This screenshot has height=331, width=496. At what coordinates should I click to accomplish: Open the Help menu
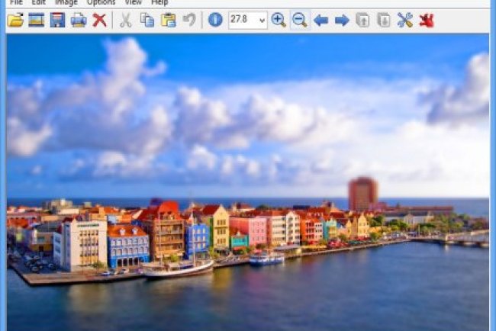point(159,2)
